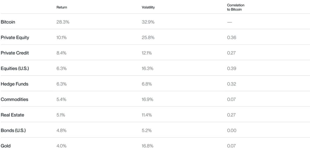Select the Private Equity row label
Screen dimensions: 310x153
(15, 37)
